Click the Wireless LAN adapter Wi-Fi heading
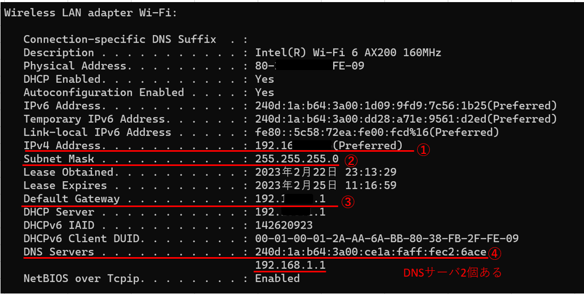This screenshot has height=294, width=584. [91, 13]
